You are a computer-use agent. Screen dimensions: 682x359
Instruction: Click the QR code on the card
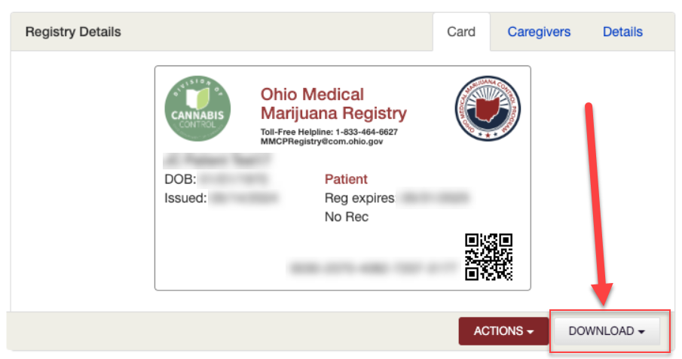[488, 257]
